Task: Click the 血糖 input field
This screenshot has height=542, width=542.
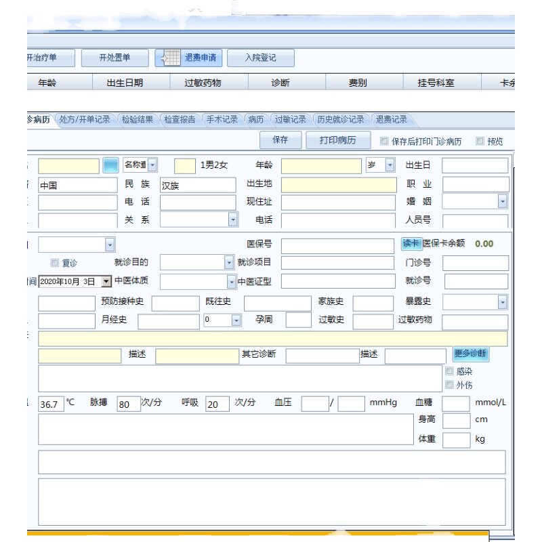Action: (x=456, y=404)
